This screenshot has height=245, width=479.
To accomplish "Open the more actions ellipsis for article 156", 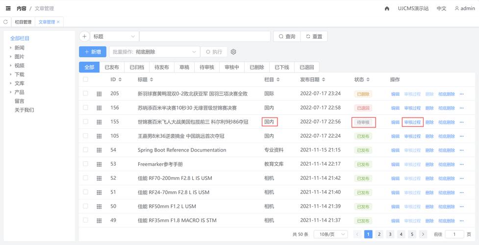I will 461,108.
